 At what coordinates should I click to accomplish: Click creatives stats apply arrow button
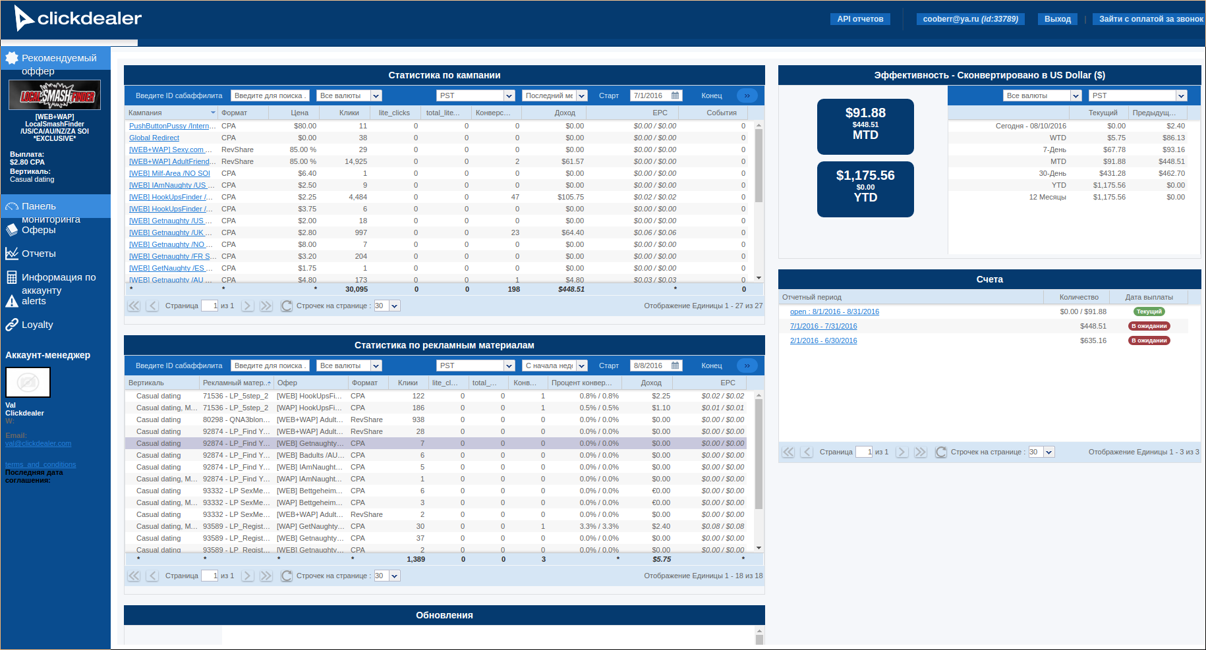[747, 366]
